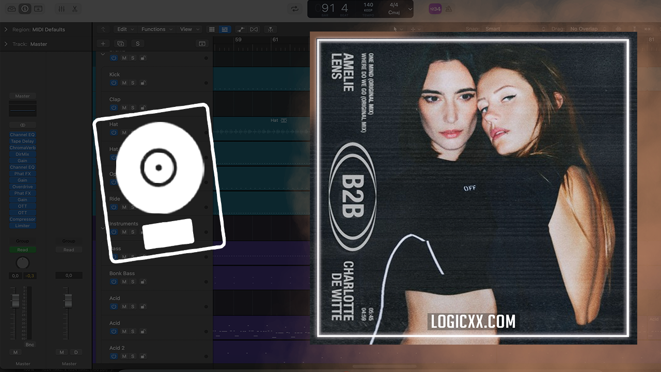This screenshot has width=661, height=372.
Task: Open the DirMix plug-in slot
Action: (23, 154)
